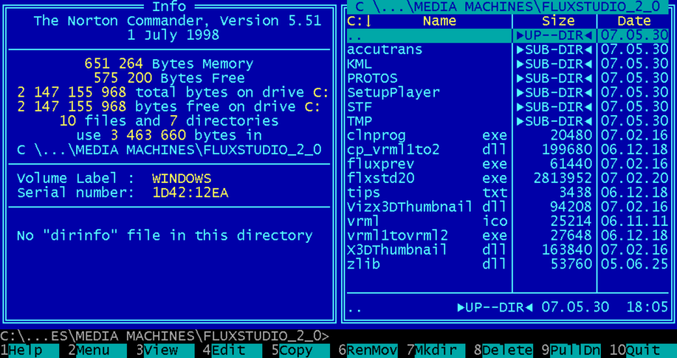Click the Name column header
The width and height of the screenshot is (677, 358).
pyautogui.click(x=439, y=20)
